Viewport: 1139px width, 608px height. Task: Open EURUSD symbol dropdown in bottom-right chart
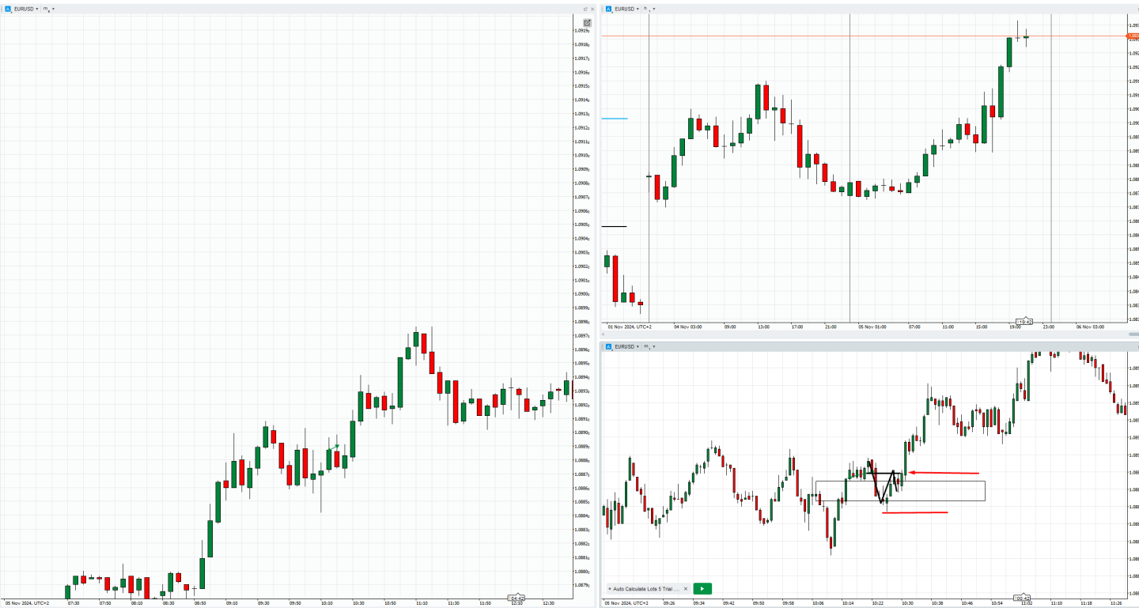point(627,346)
